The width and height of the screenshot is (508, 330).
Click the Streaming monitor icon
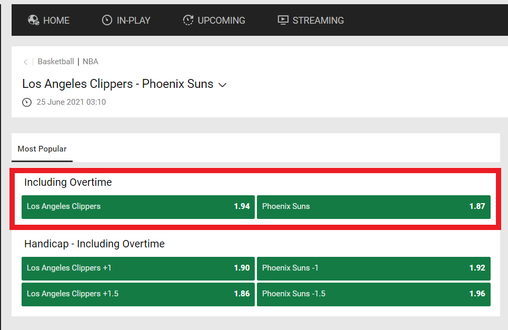point(283,20)
